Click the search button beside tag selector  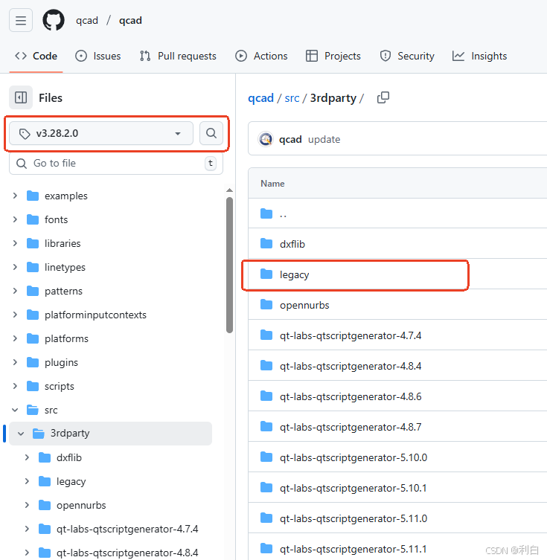click(x=211, y=133)
